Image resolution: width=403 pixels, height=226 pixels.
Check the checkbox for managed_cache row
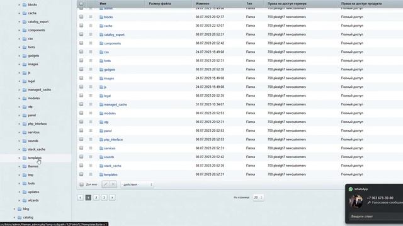(x=81, y=104)
